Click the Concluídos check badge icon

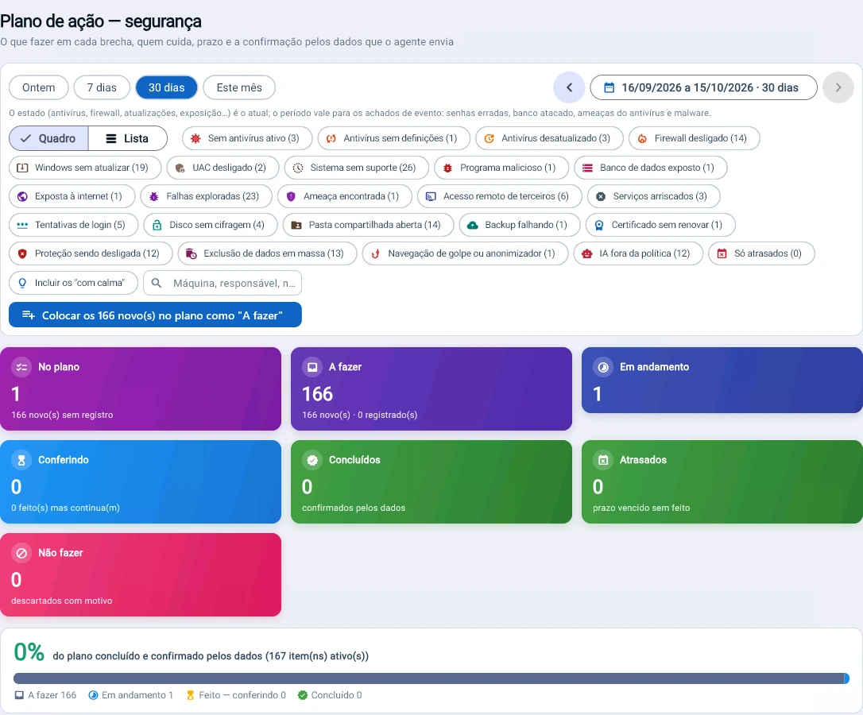click(x=312, y=460)
